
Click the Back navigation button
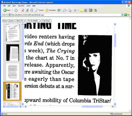coord(7,10)
